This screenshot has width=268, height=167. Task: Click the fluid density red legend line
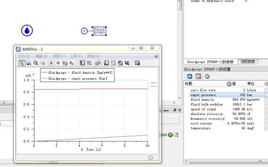44,72
